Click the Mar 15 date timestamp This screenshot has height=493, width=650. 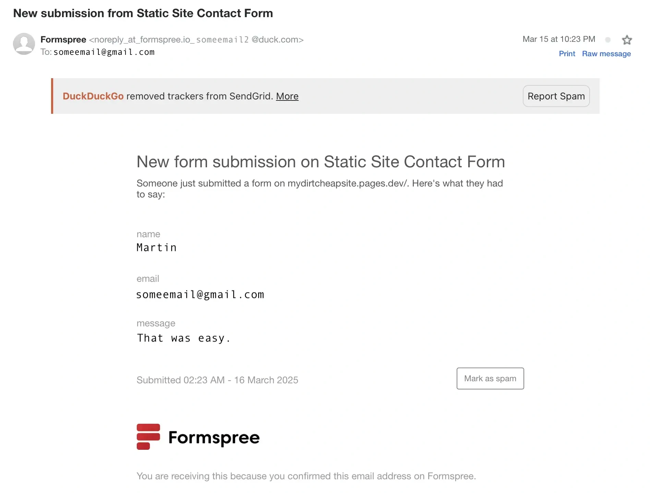(x=558, y=39)
